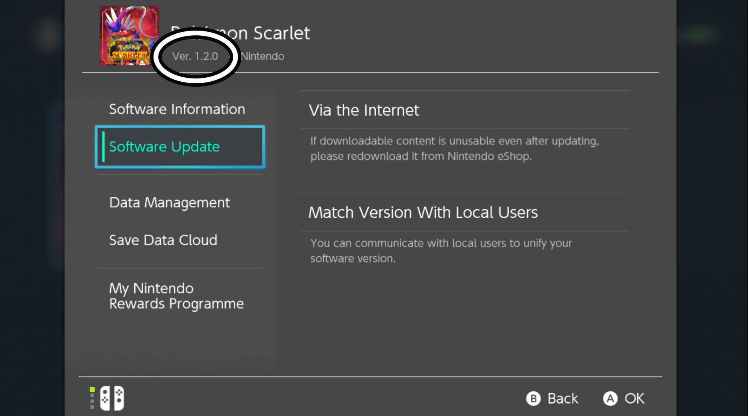Click the Joy-Con controller icon
Screen dimensions: 748x416
112,398
